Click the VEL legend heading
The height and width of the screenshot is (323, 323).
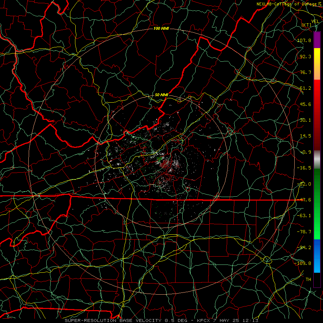(315, 22)
